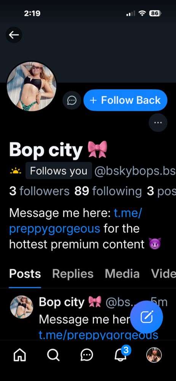Open Chats from bottom navigation

(x=86, y=355)
